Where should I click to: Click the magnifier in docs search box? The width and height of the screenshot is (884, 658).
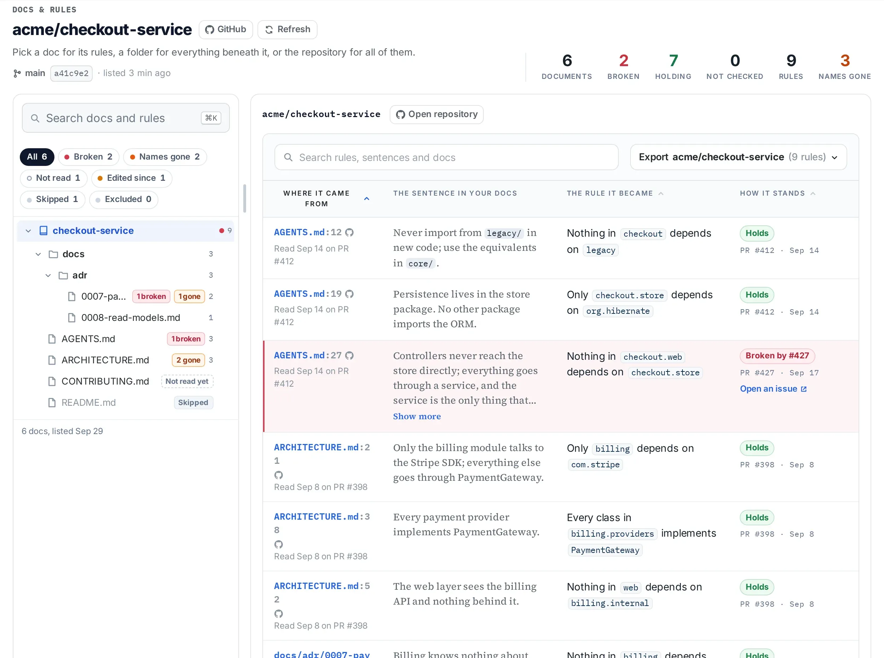(35, 118)
